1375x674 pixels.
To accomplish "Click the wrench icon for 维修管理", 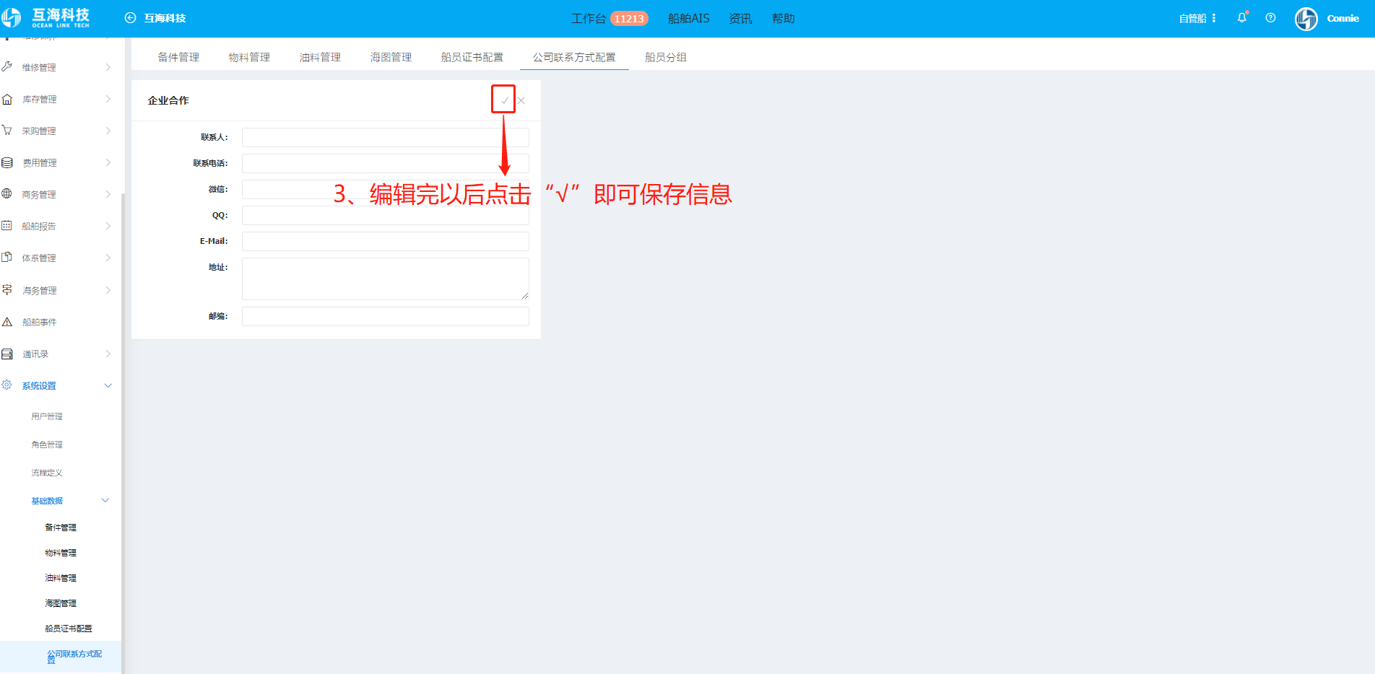I will (x=7, y=67).
